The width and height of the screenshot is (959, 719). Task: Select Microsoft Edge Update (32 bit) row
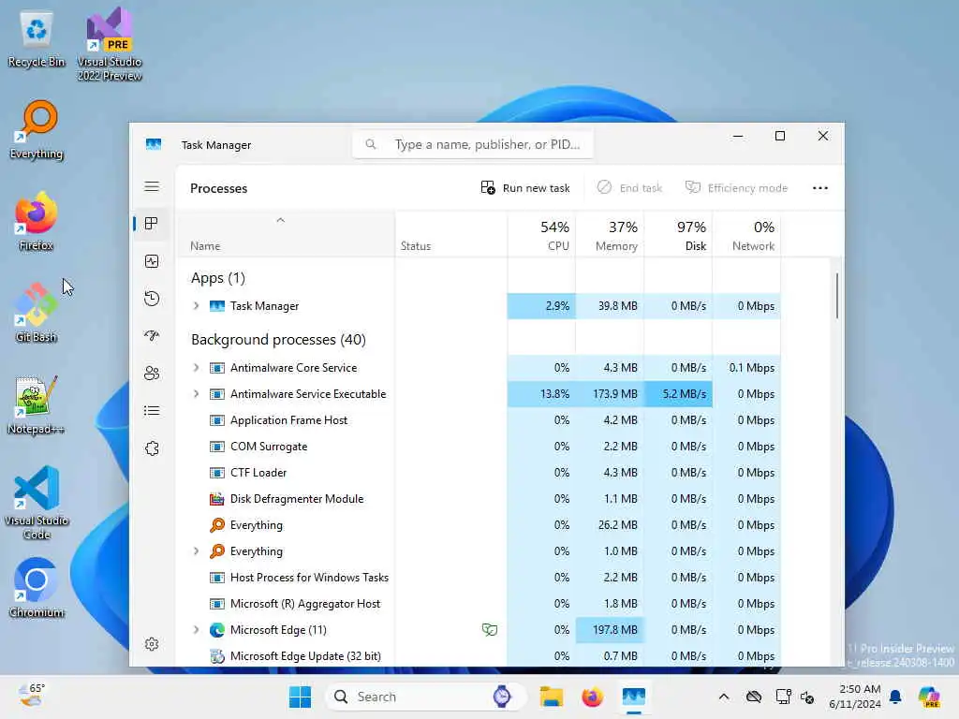479,656
